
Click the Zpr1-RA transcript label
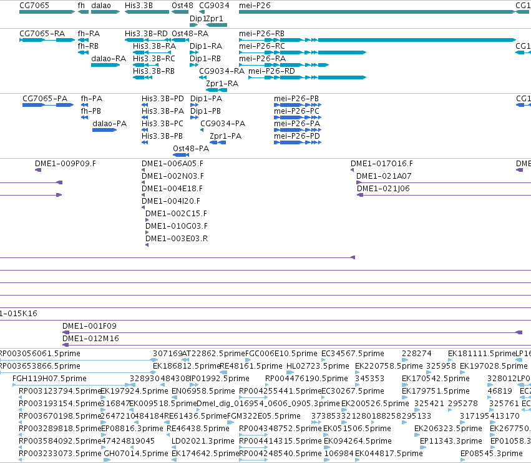point(222,84)
